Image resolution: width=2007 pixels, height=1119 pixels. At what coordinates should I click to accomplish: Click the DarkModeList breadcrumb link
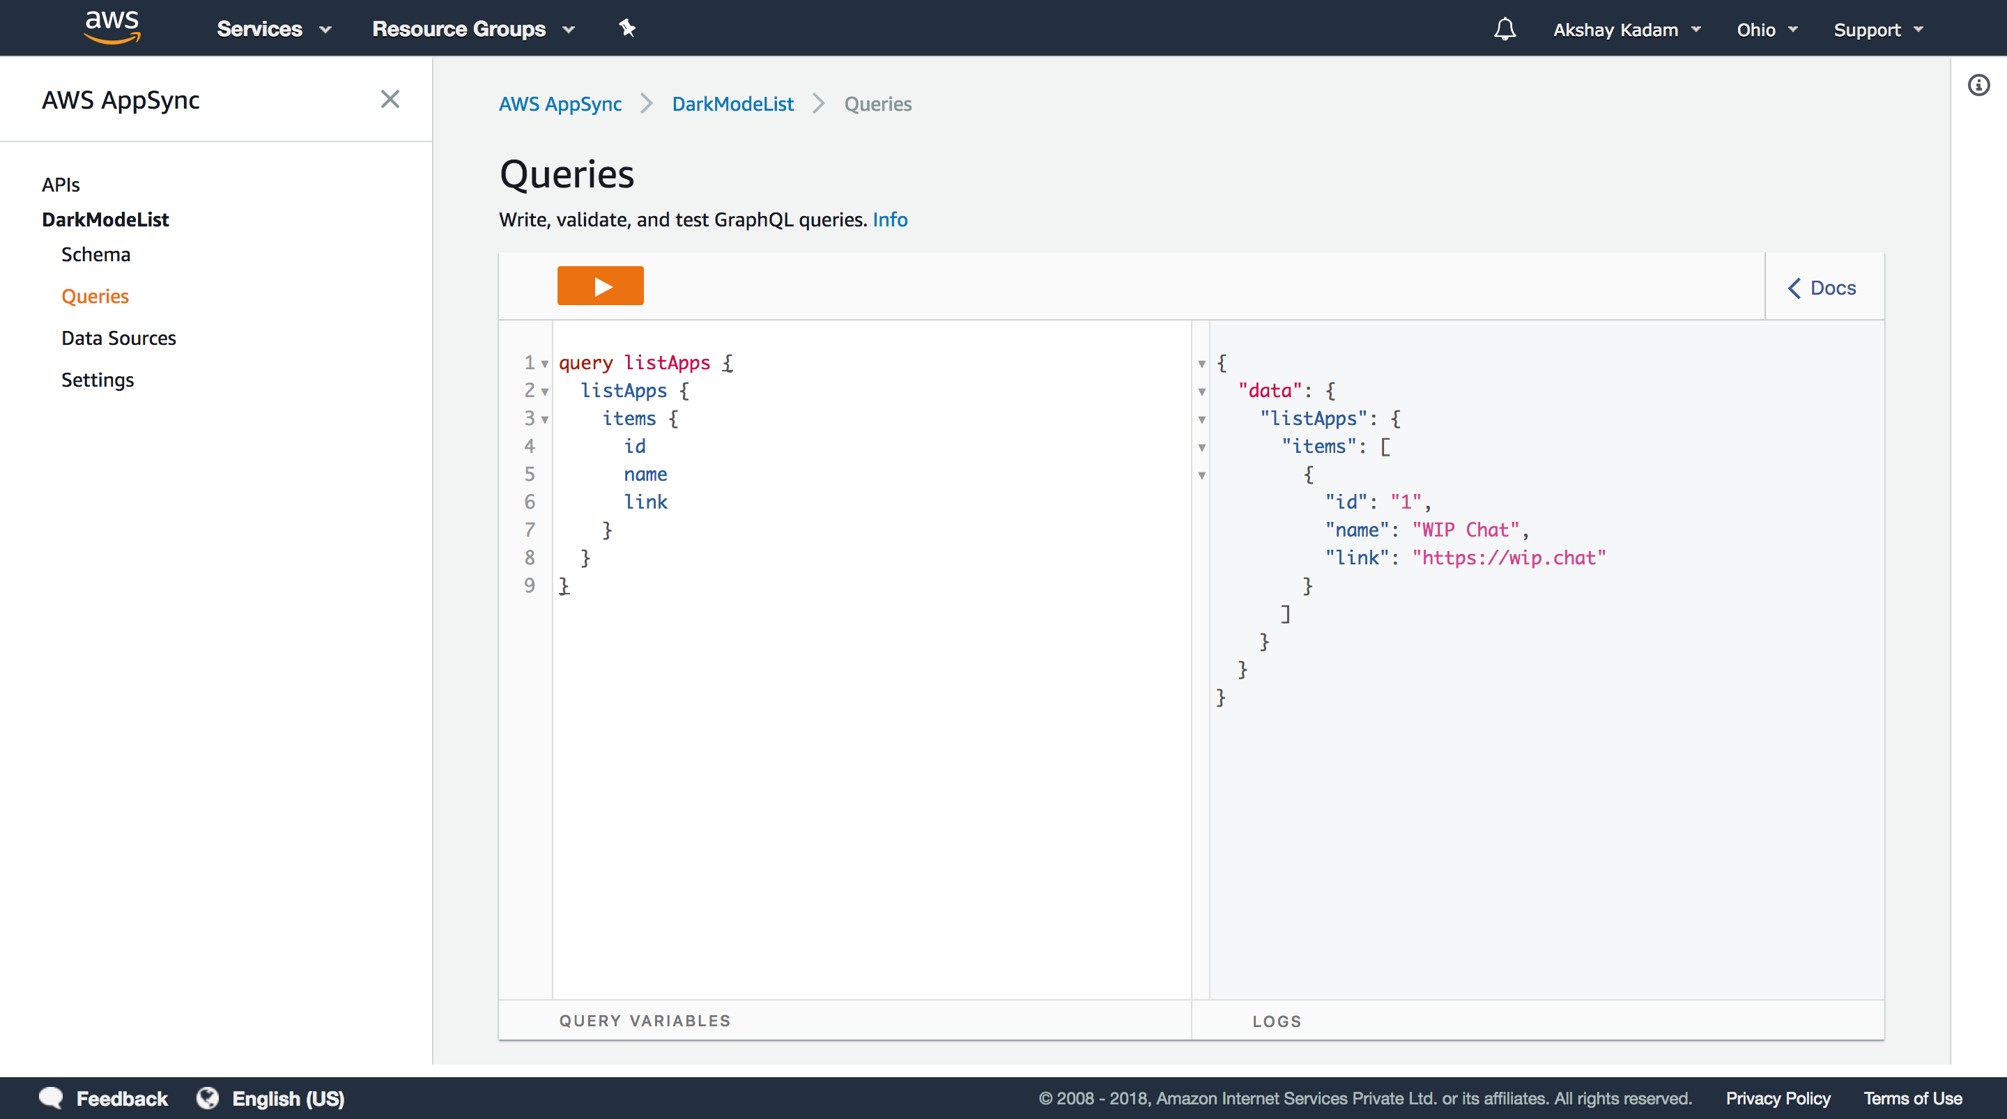(732, 104)
